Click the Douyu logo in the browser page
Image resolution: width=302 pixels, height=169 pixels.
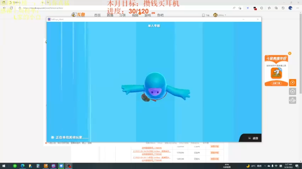pyautogui.click(x=78, y=15)
